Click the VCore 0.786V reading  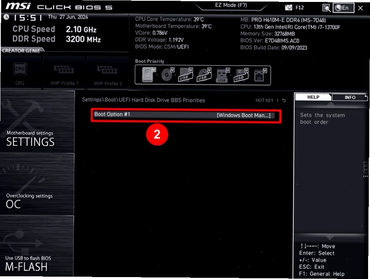tap(151, 33)
